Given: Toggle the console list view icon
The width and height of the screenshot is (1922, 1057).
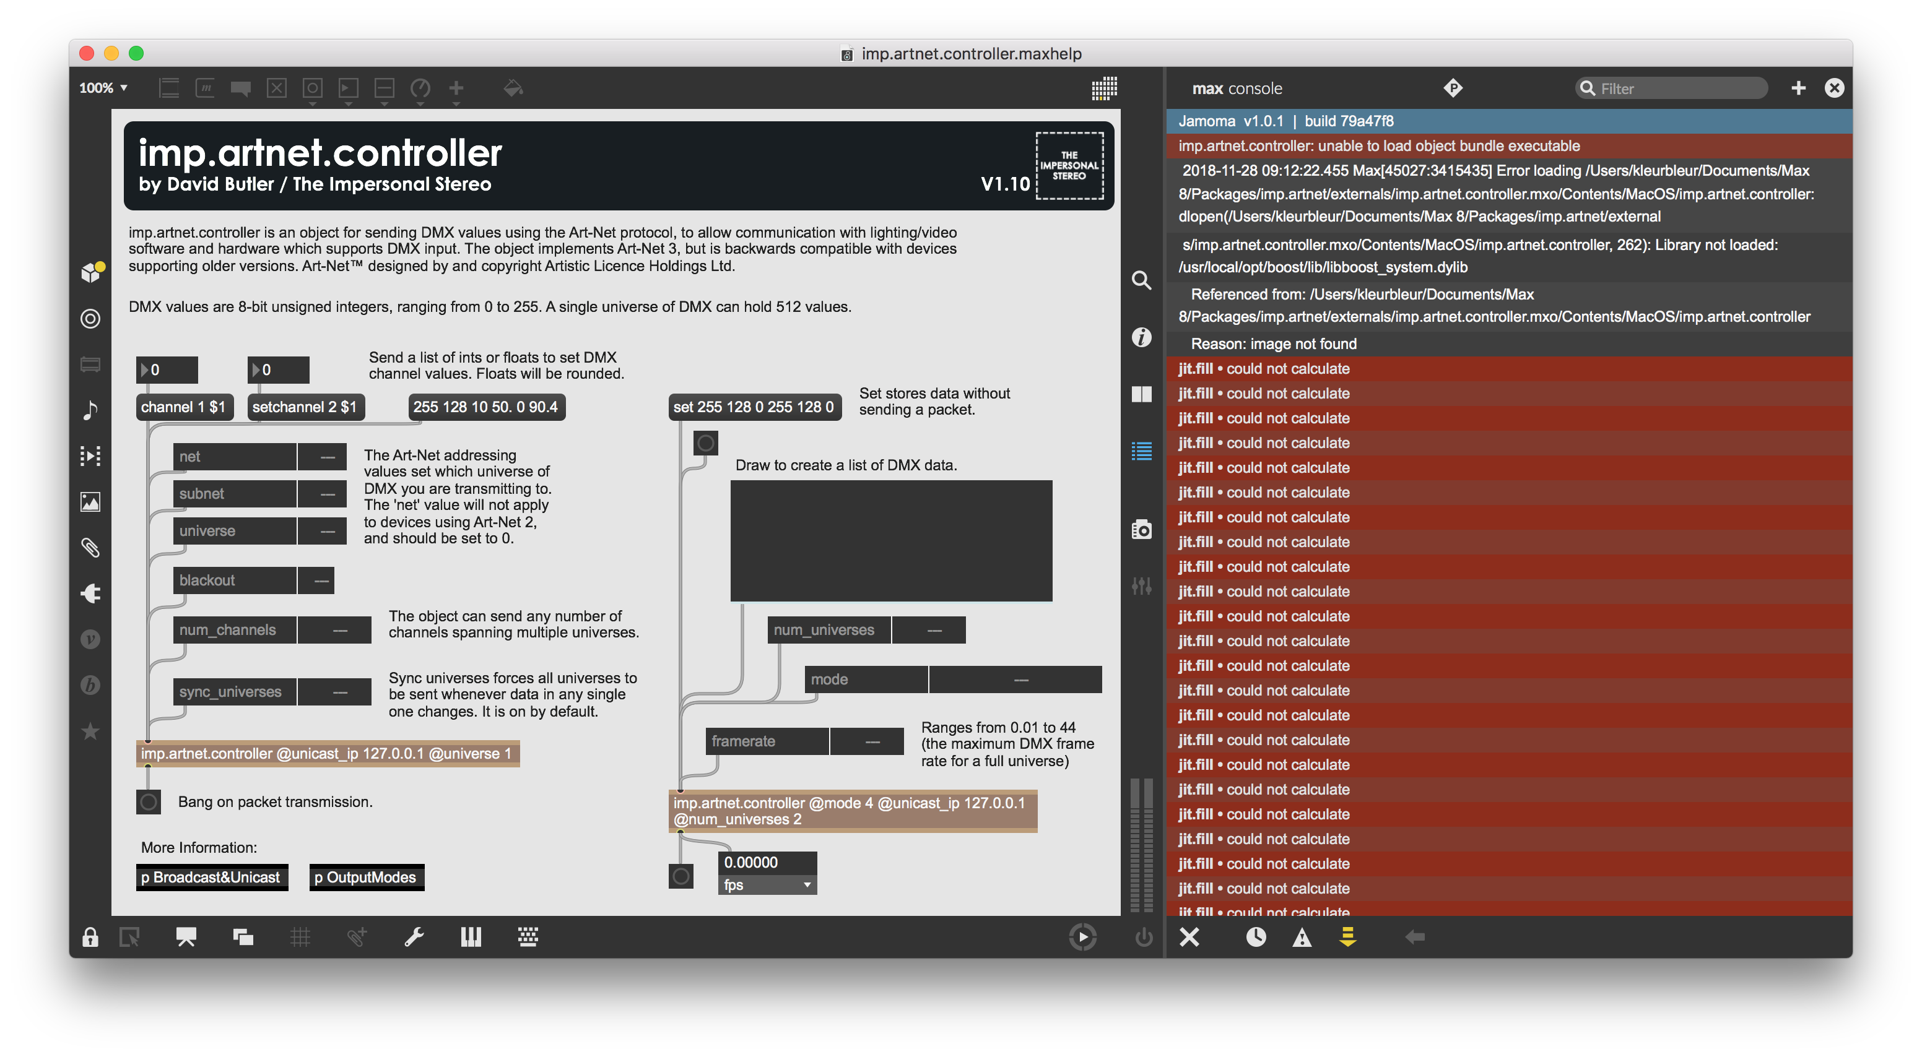Looking at the screenshot, I should tap(1142, 451).
